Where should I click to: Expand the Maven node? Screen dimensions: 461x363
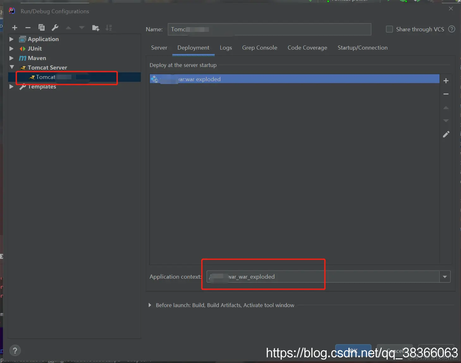tap(11, 58)
